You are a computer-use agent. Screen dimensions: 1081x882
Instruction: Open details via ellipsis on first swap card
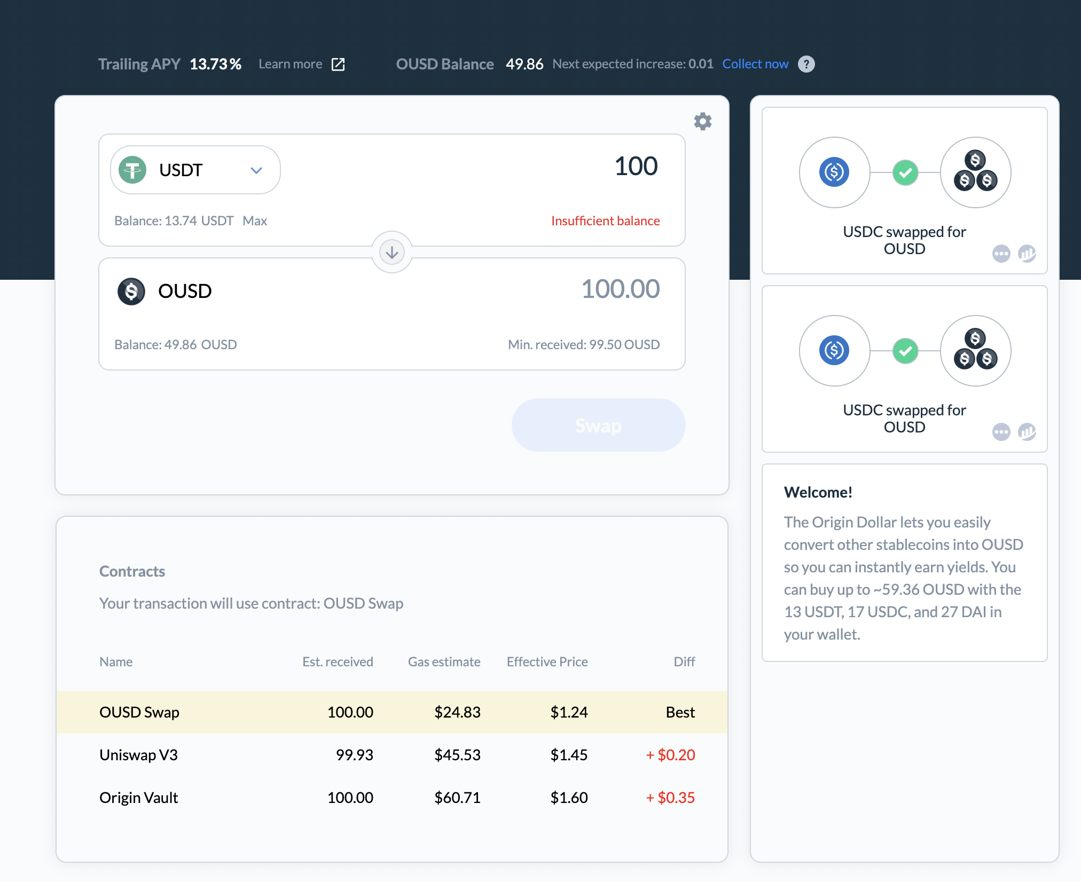1002,255
